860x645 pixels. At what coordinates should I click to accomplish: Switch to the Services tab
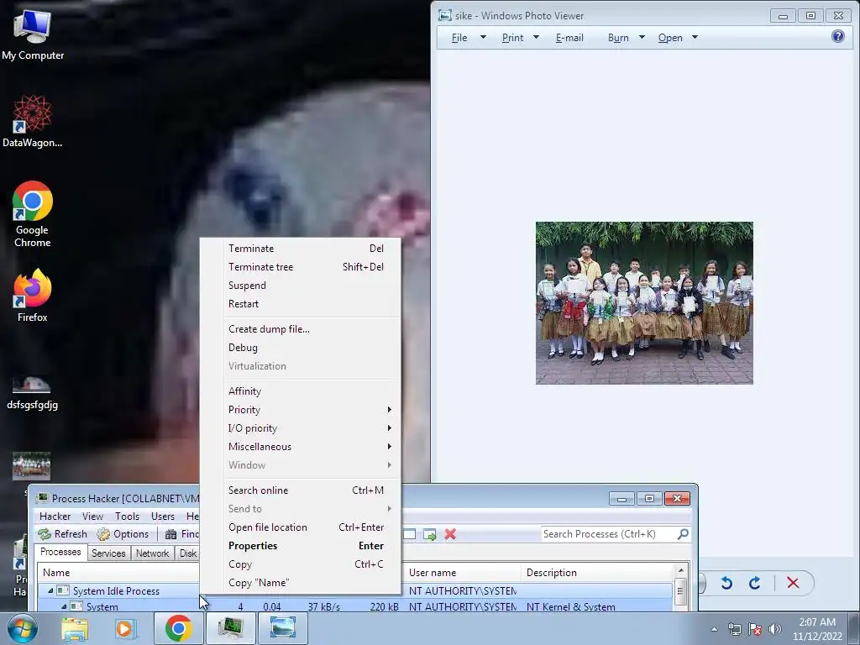[x=108, y=553]
